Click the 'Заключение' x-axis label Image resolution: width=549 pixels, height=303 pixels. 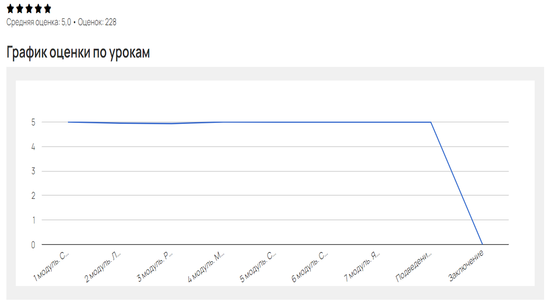[467, 266]
